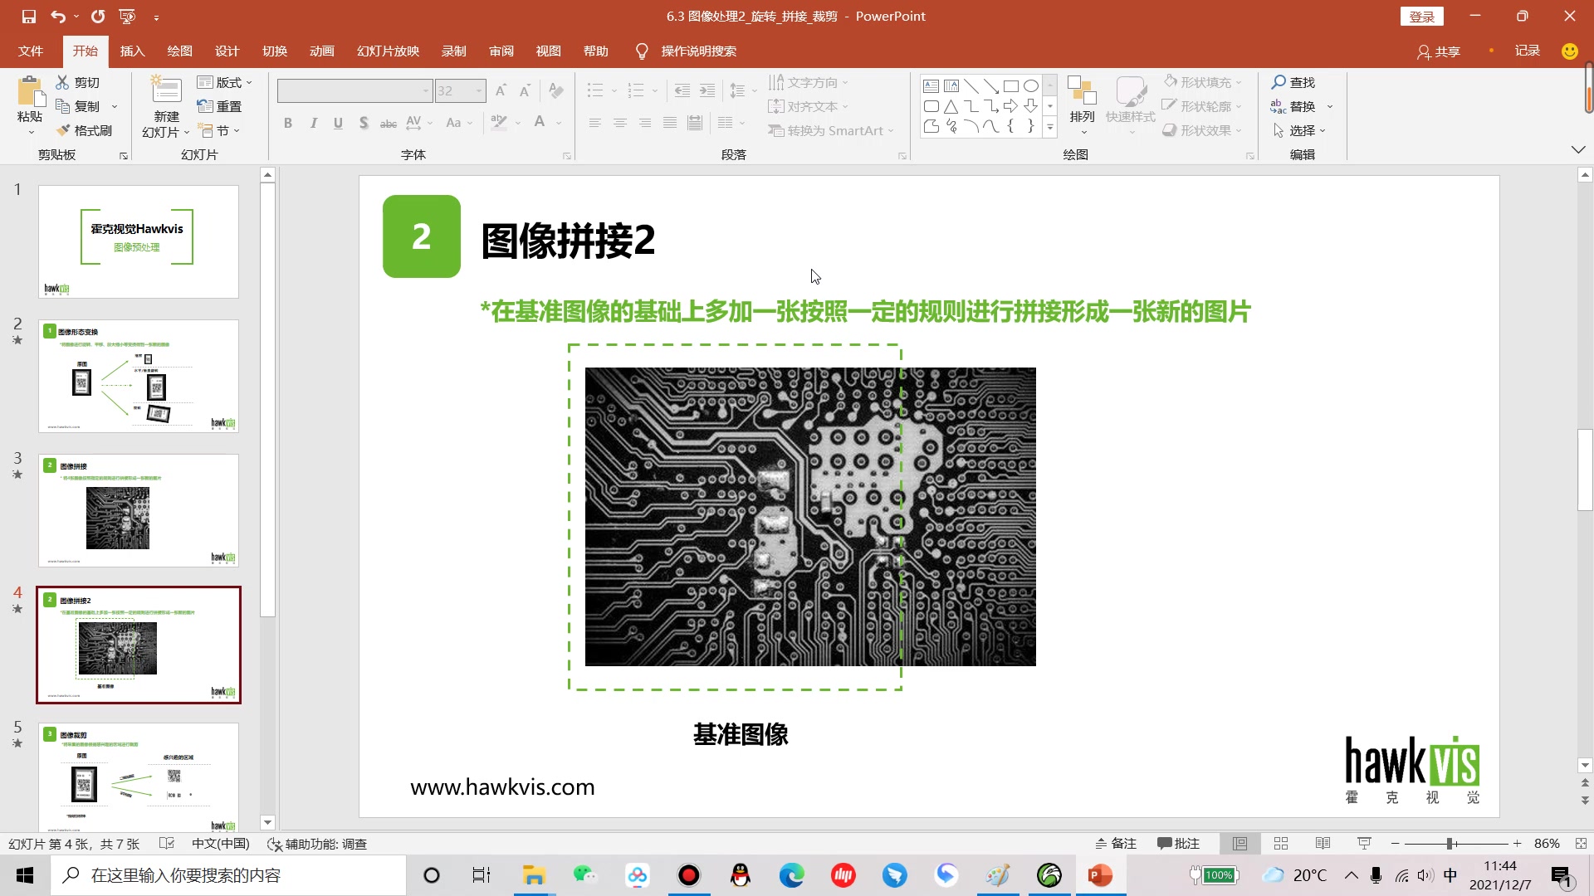Select the rectangle shape in the shapes gallery

click(1010, 85)
